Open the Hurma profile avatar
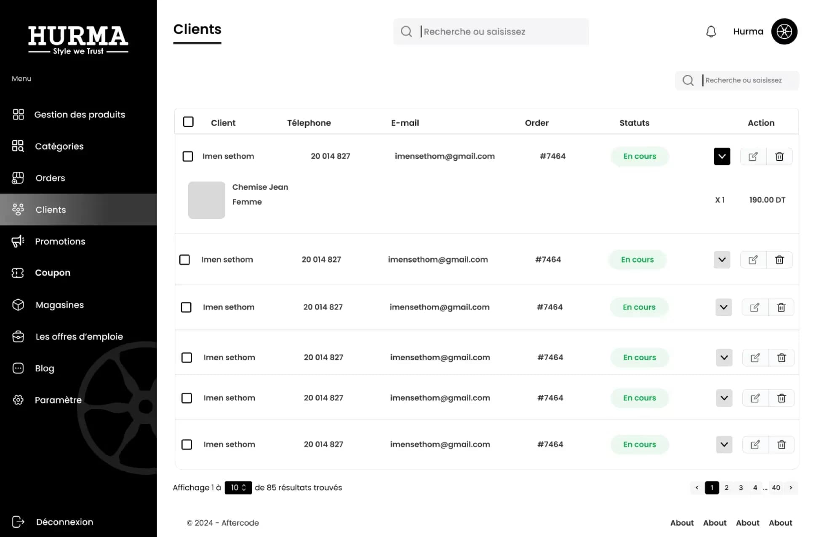The image size is (827, 537). 784,32
